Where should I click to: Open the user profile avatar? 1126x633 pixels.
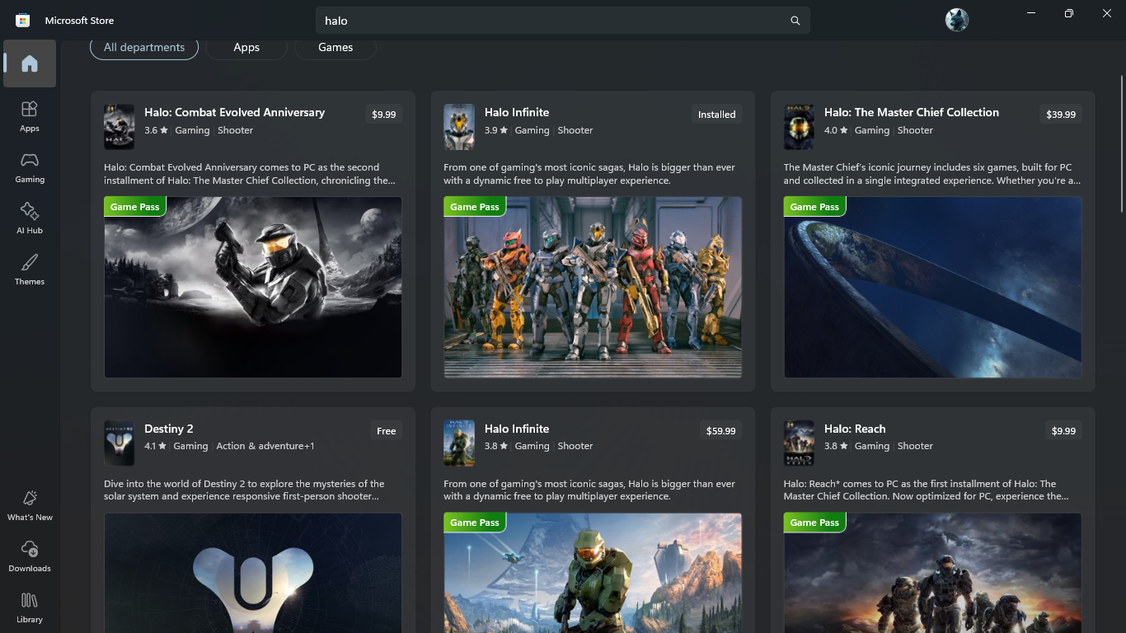point(957,20)
